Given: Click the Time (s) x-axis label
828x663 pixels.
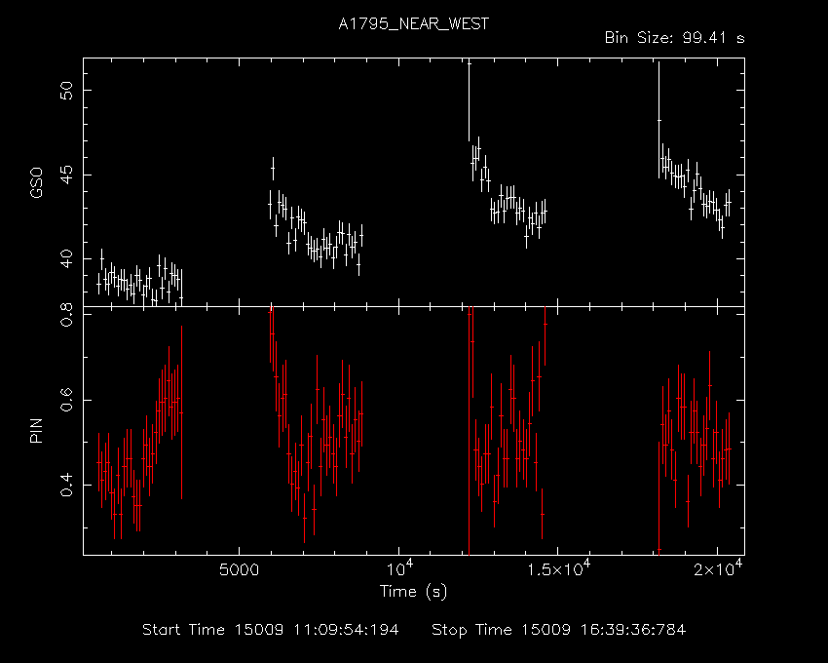Looking at the screenshot, I should (x=413, y=592).
